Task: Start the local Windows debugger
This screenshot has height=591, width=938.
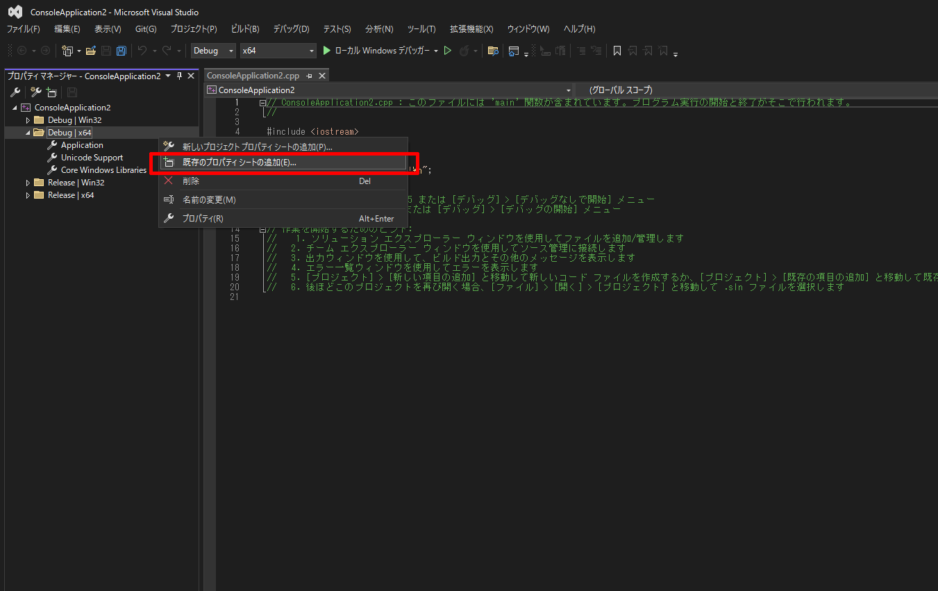Action: point(376,51)
